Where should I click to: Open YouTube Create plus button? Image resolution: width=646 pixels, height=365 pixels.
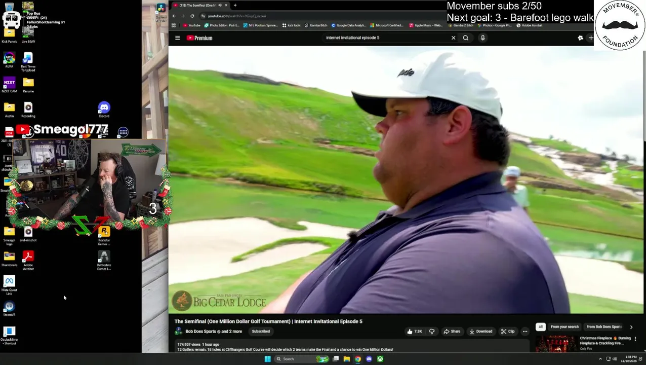590,38
